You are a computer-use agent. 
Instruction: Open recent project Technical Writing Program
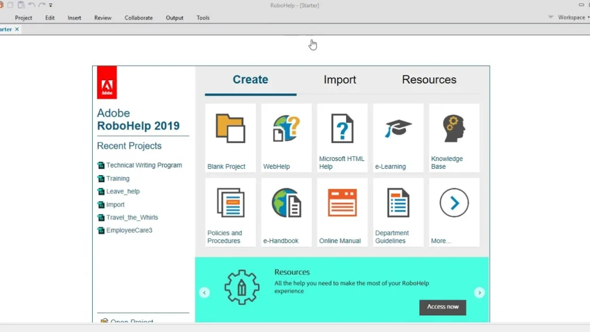[143, 165]
